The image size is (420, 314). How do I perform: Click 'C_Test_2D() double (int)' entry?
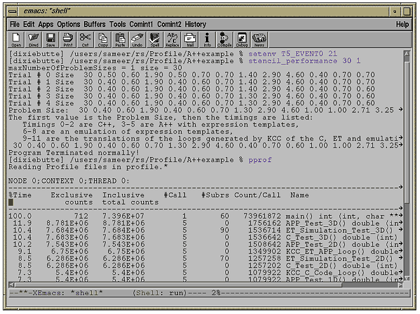click(341, 266)
